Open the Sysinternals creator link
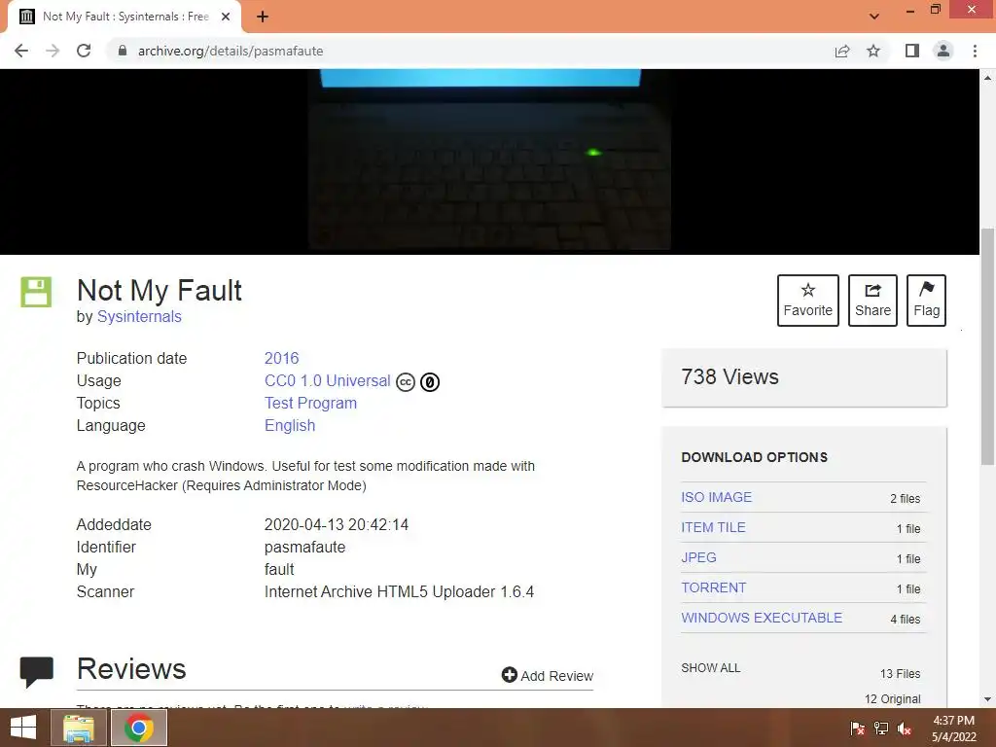The width and height of the screenshot is (996, 747). point(139,316)
